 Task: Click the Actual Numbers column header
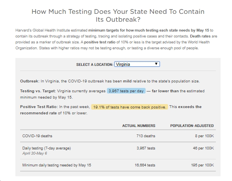[138, 126]
